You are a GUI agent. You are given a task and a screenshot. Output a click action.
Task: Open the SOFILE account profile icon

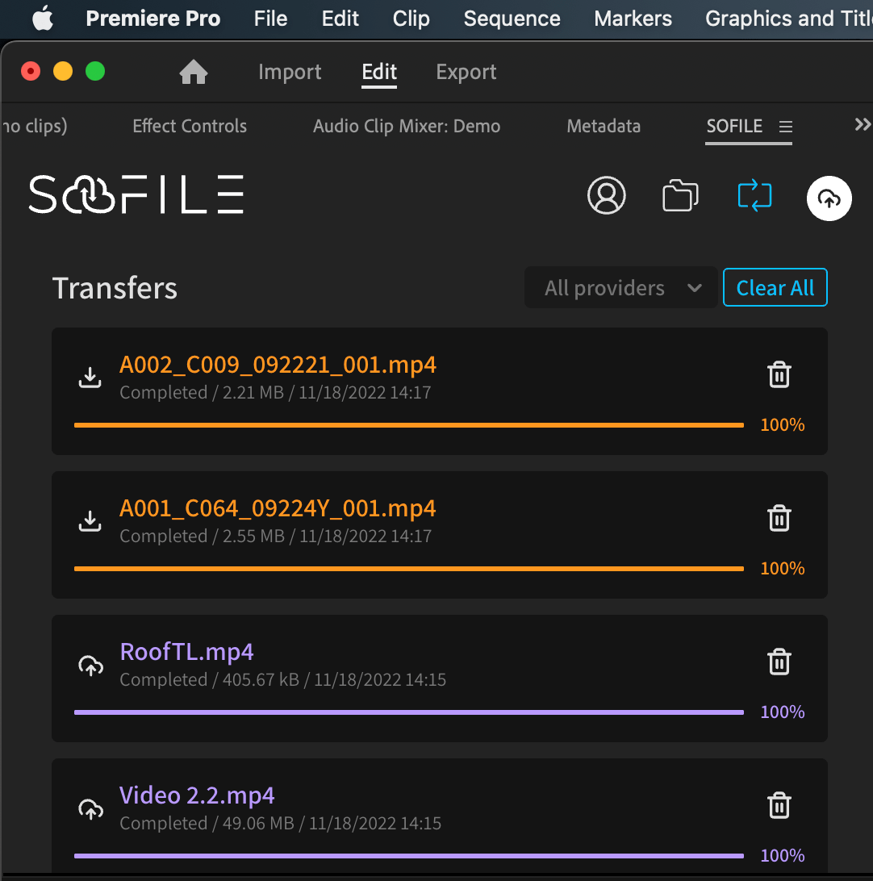pos(606,195)
